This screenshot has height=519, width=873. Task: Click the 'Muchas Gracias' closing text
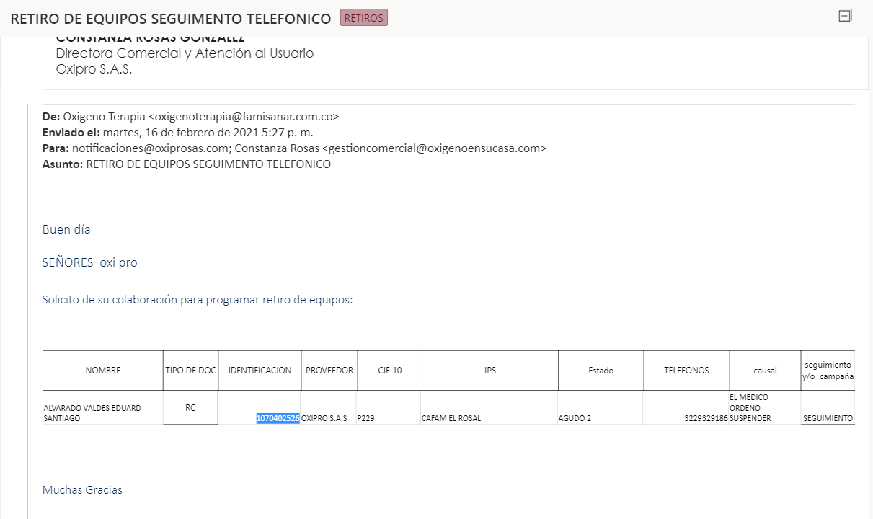[x=82, y=490]
